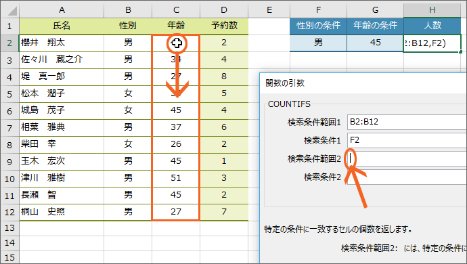
Task: Click age 27 in 桐山 史照 row
Action: click(x=176, y=212)
